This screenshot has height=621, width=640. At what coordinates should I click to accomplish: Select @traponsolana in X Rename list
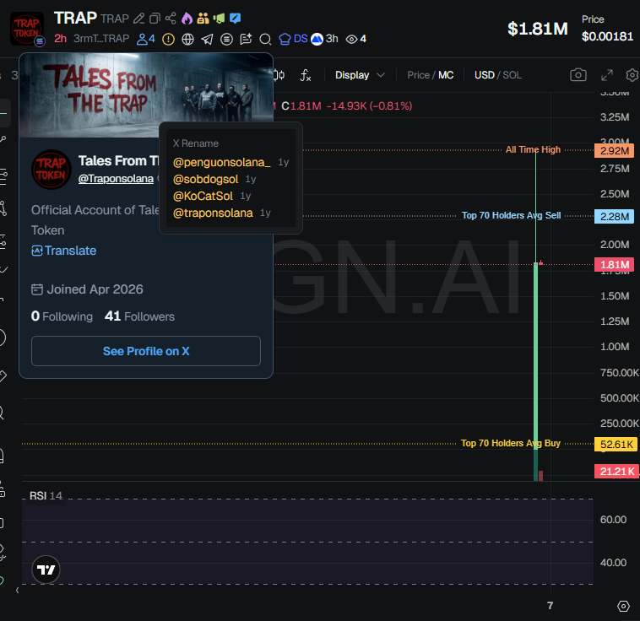(x=213, y=213)
